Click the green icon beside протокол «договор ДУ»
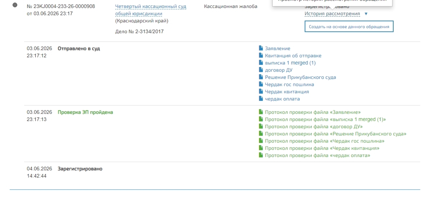The height and width of the screenshot is (216, 430). [x=261, y=126]
